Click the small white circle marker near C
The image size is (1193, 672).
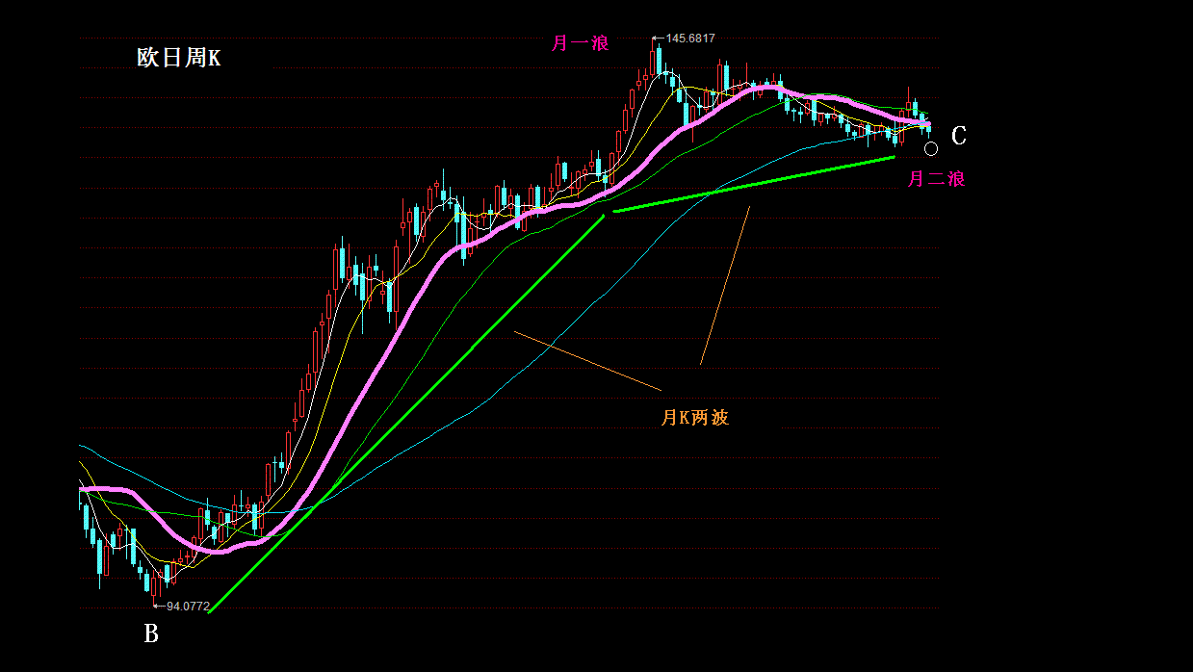tap(931, 148)
